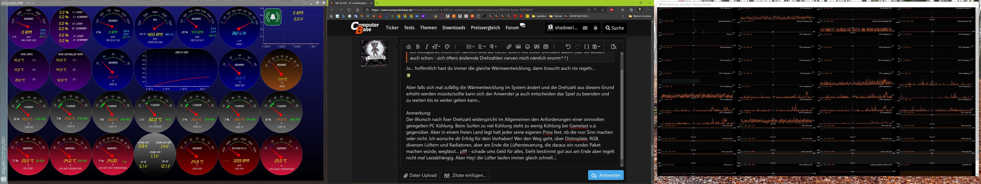
Task: Open the Adblock Plus extension icon
Action: pyautogui.click(x=612, y=10)
